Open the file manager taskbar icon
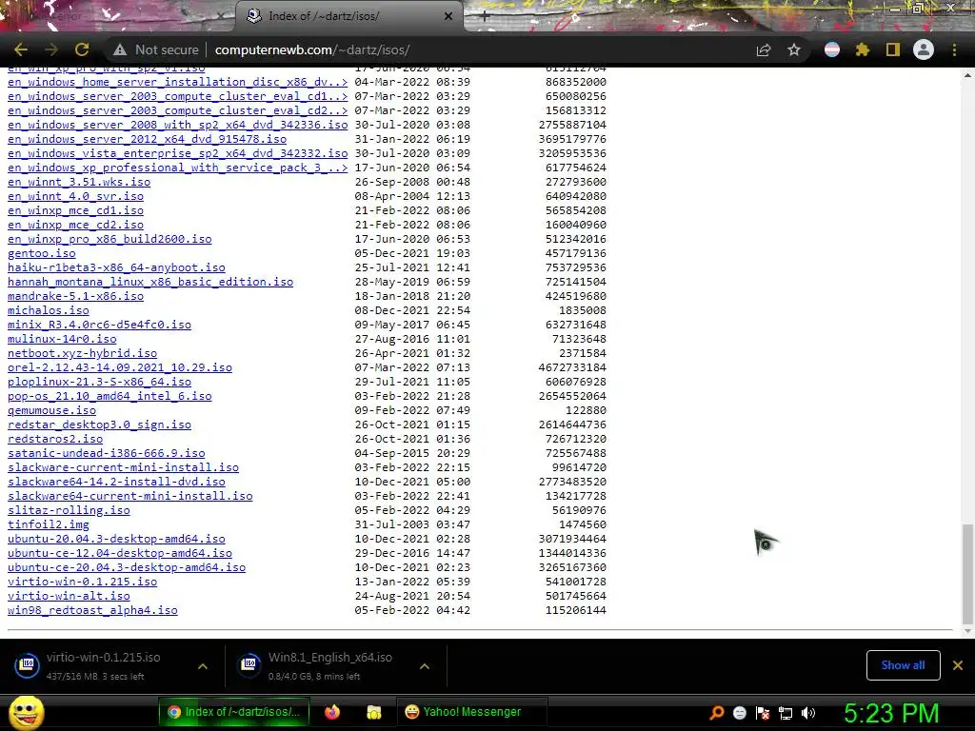975x731 pixels. (373, 712)
